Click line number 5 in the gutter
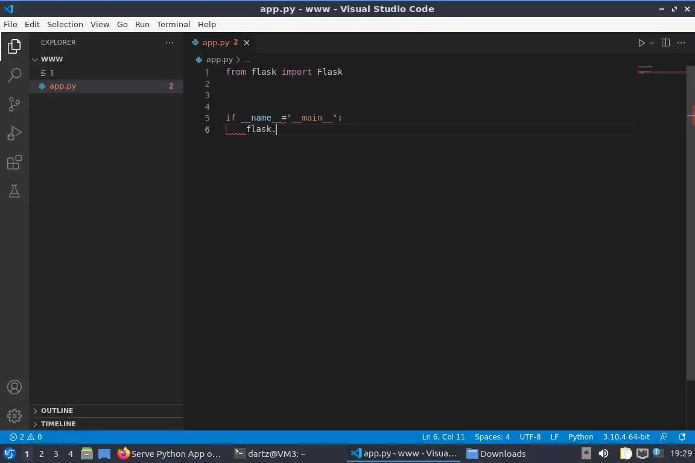Viewport: 695px width, 463px height. (x=207, y=118)
